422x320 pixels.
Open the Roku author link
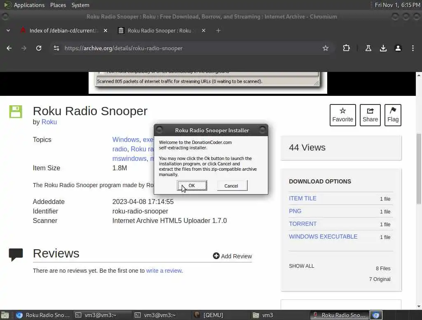coord(49,122)
